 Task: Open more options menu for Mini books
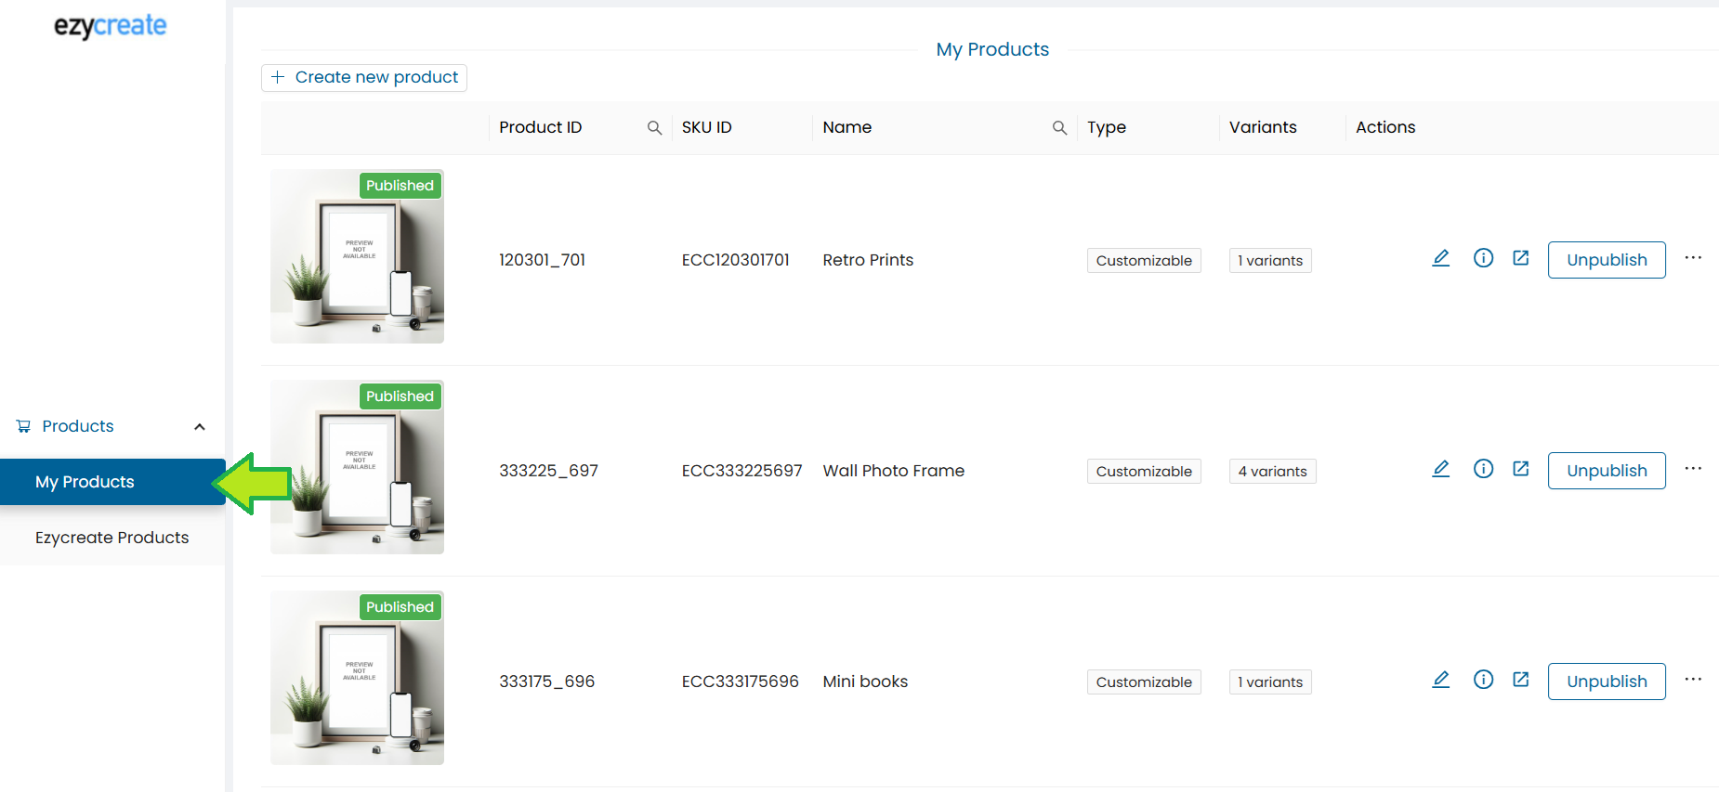point(1692,680)
